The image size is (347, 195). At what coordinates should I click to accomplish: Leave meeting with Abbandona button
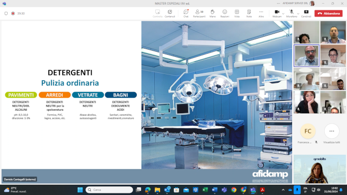click(328, 13)
